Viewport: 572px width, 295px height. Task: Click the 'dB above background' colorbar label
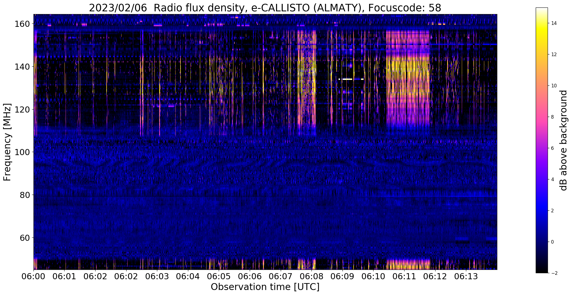click(x=563, y=140)
